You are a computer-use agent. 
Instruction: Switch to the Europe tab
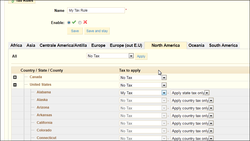point(98,45)
